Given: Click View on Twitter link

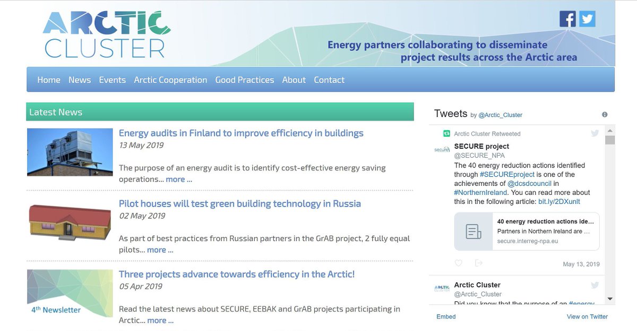Looking at the screenshot, I should click(x=587, y=317).
